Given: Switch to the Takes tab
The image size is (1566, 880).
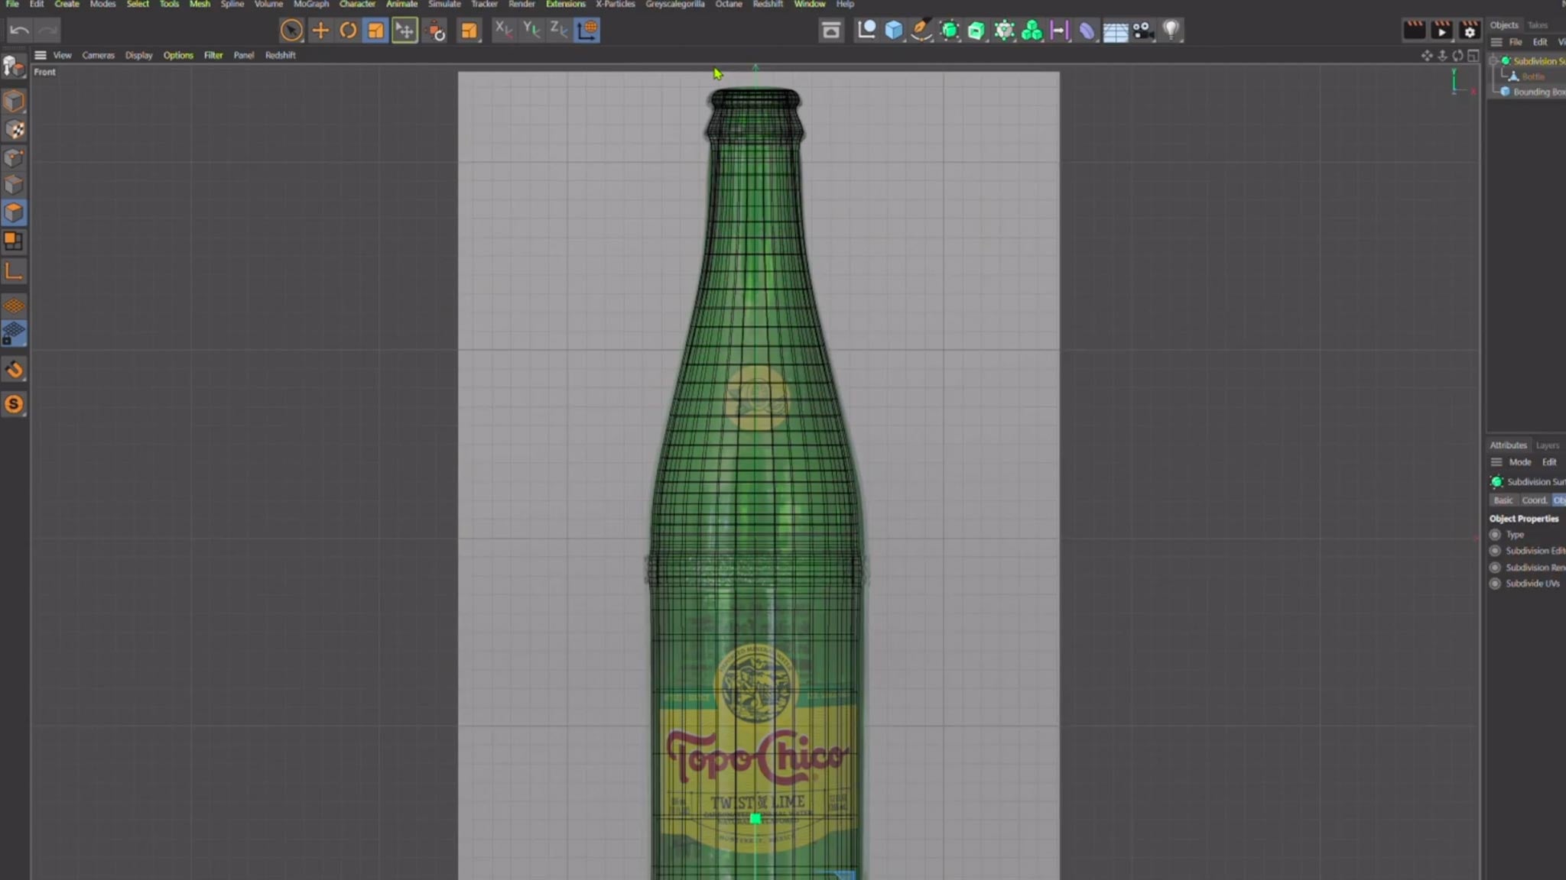Looking at the screenshot, I should (1537, 24).
